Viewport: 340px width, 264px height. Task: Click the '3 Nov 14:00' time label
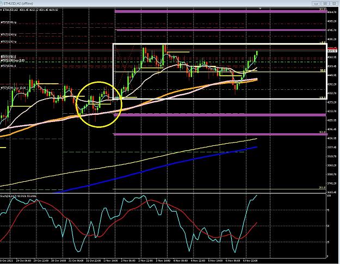(163, 261)
